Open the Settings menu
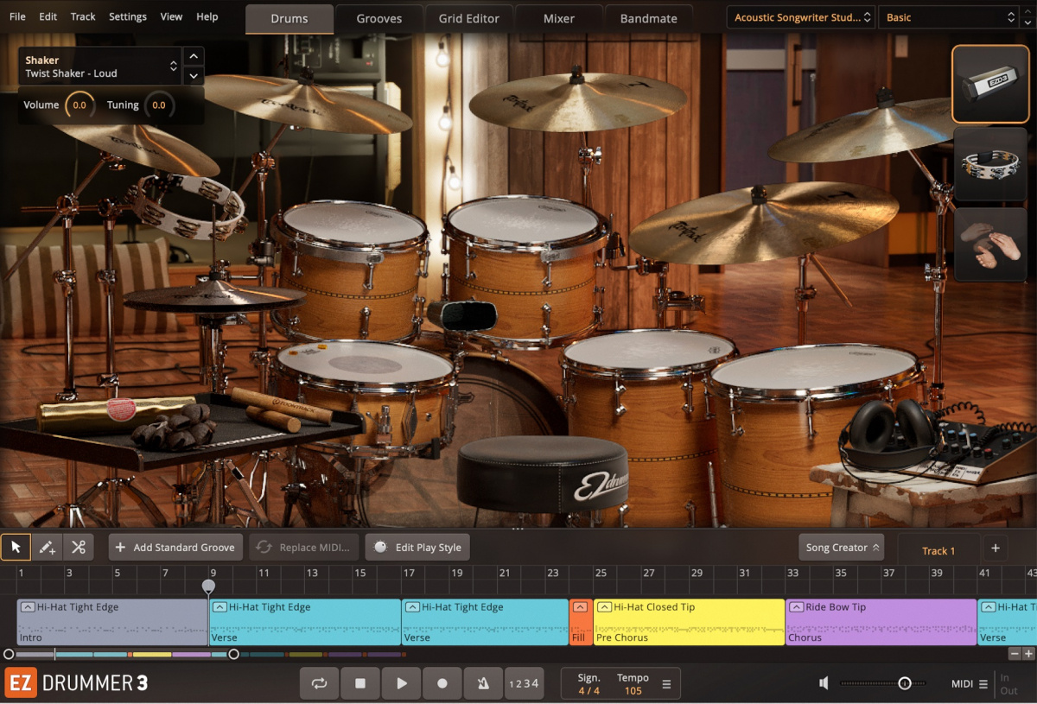1037x704 pixels. point(127,16)
